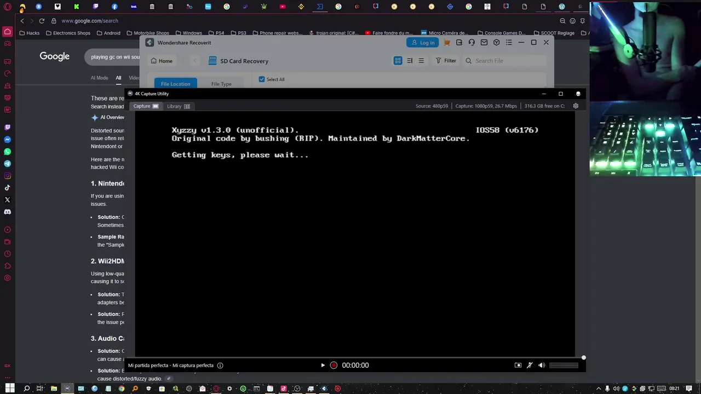Adjust the 4K Capture Utility volume slider

point(564,365)
